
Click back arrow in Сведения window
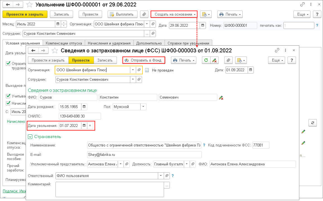pyautogui.click(x=33, y=51)
